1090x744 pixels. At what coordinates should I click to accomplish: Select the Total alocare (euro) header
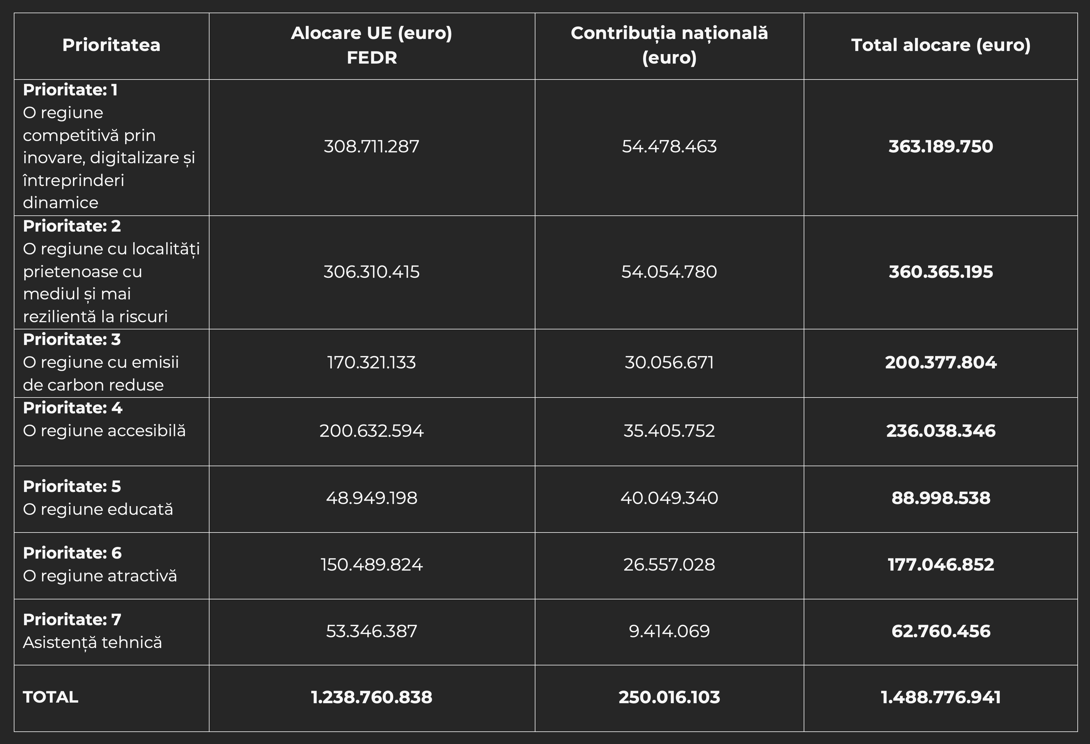point(940,46)
